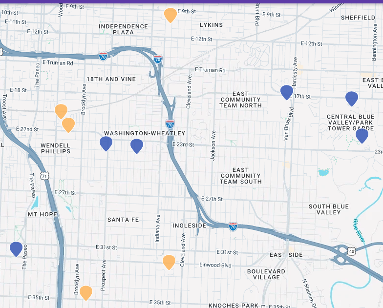Click the Troost Ave street label
This screenshot has height=308, width=383.
click(4, 107)
